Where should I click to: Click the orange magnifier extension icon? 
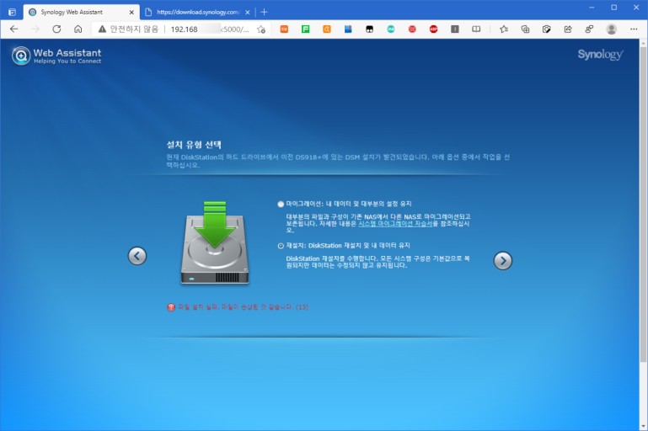pyautogui.click(x=326, y=29)
